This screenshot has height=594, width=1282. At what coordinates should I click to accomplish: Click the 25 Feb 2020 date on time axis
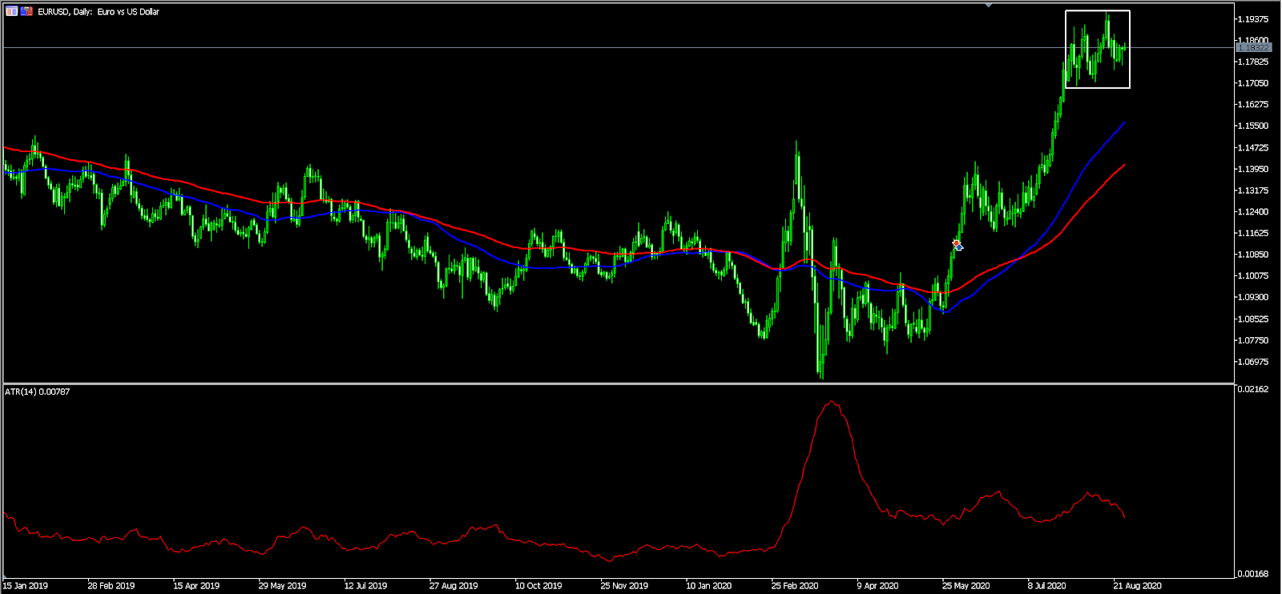coord(795,586)
